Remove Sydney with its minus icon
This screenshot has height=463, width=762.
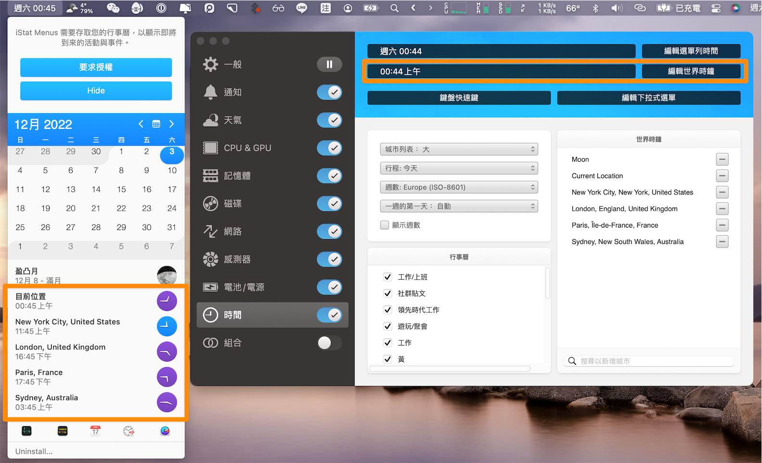click(x=722, y=242)
